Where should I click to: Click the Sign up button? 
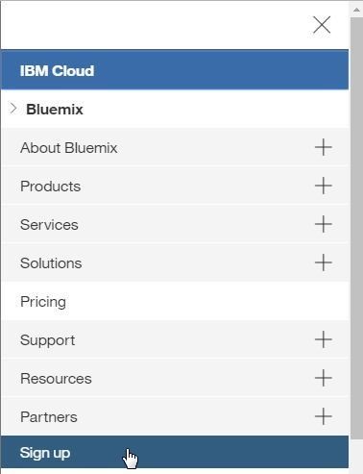pyautogui.click(x=175, y=453)
